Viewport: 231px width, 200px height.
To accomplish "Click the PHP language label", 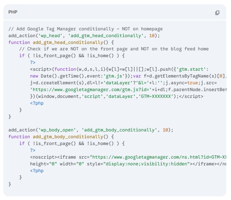I will click(x=13, y=12).
